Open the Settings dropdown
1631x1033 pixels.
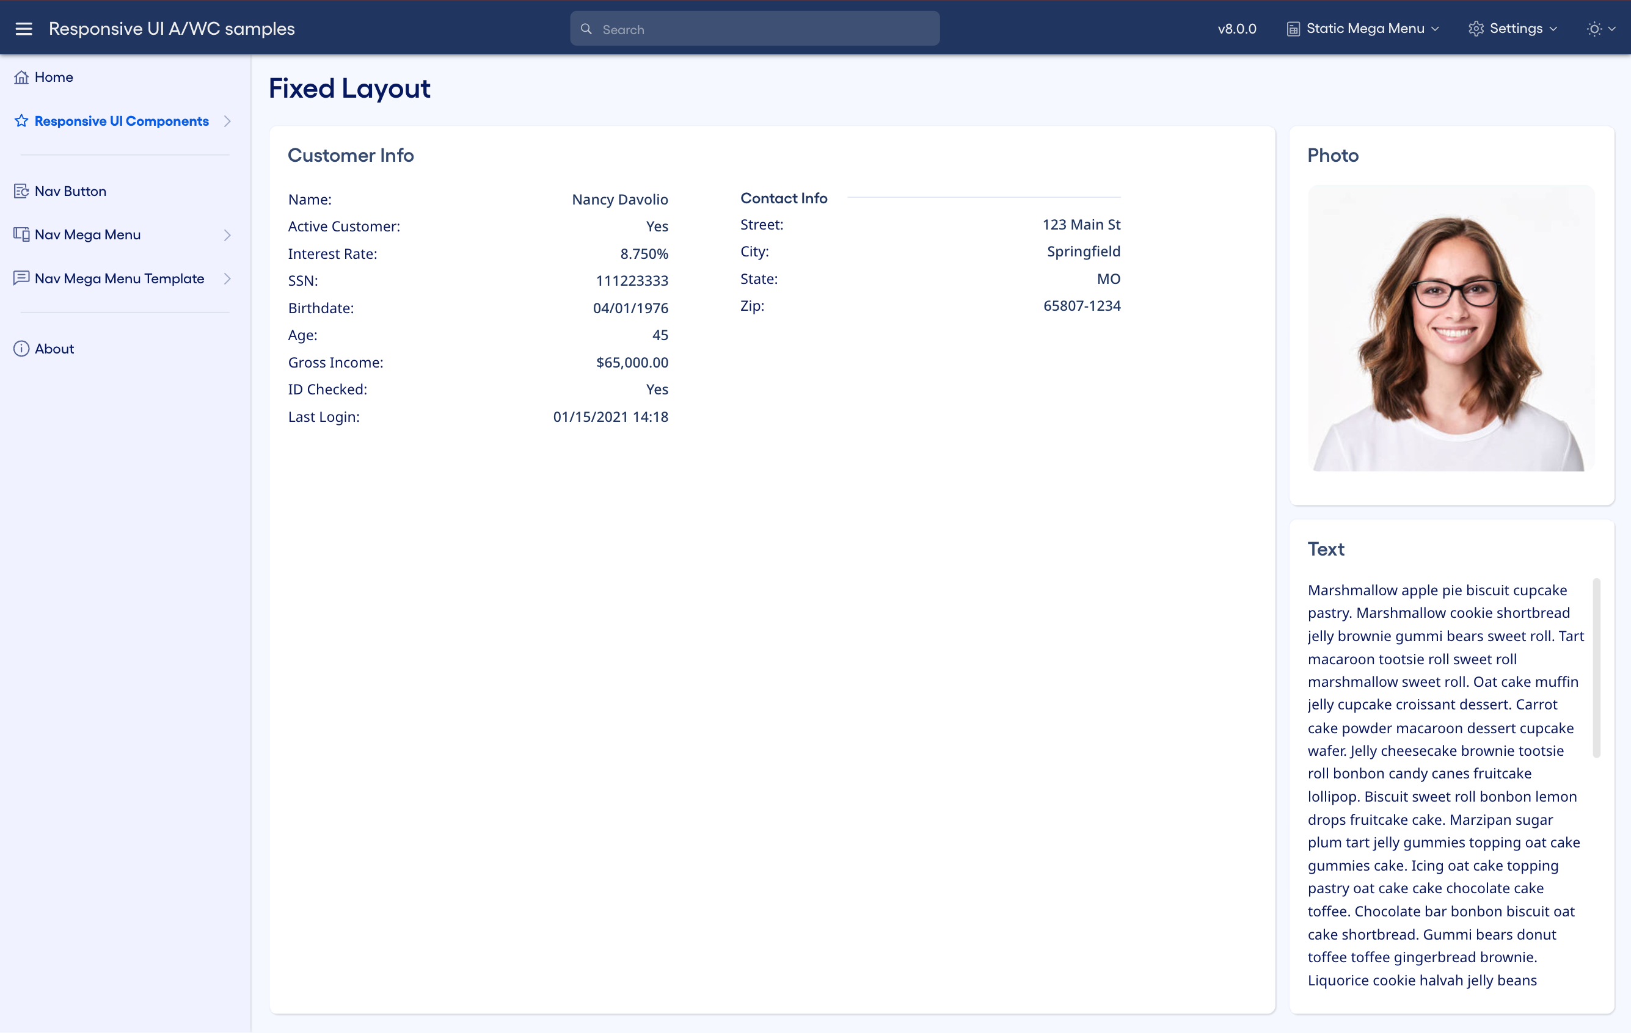(x=1513, y=29)
